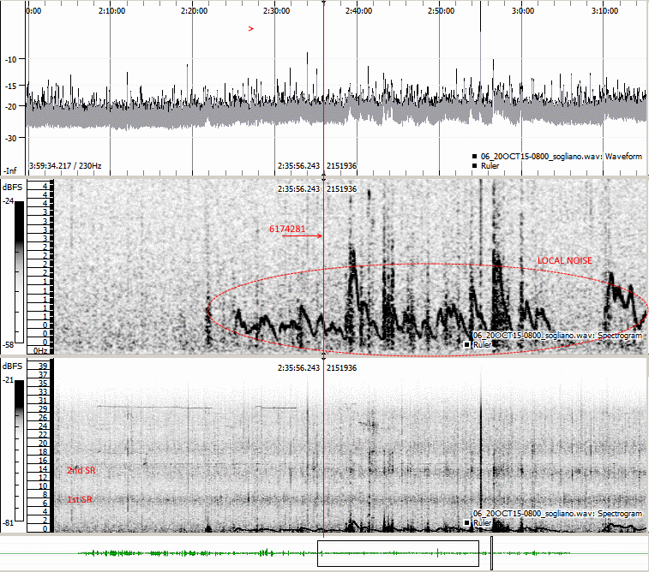Click Ruler legend square in bottom spectrogram pane
Viewport: 649px width, 572px height.
pyautogui.click(x=468, y=521)
